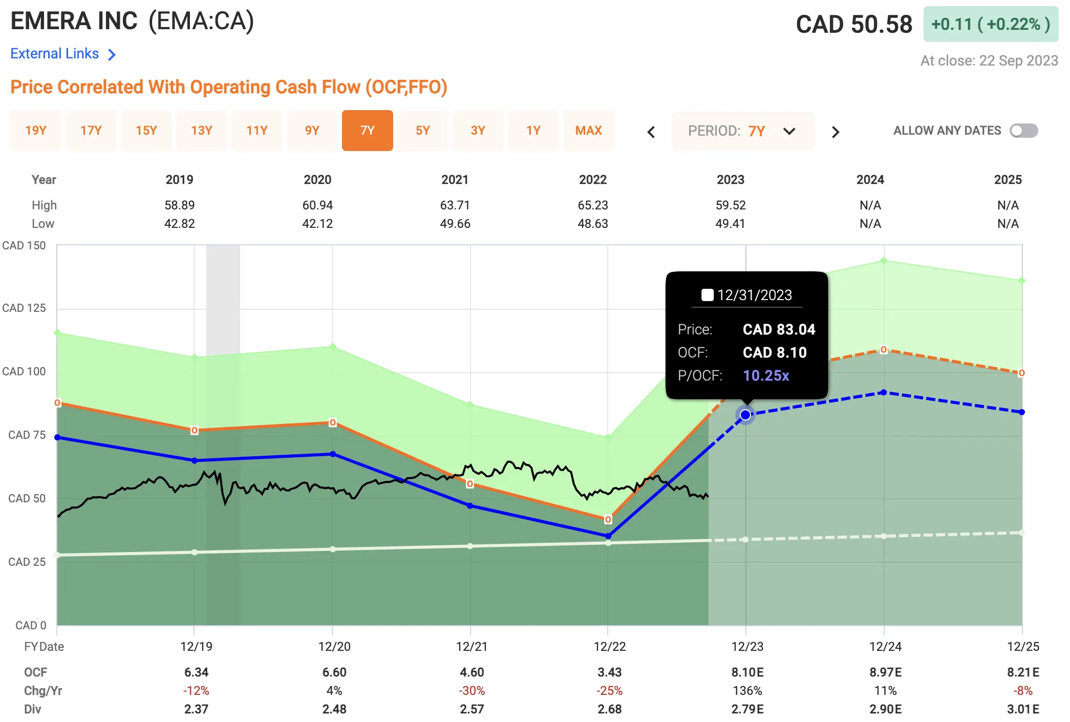Click the 10.25x P/OCF value
Screen dimensions: 1070x722
pos(766,376)
